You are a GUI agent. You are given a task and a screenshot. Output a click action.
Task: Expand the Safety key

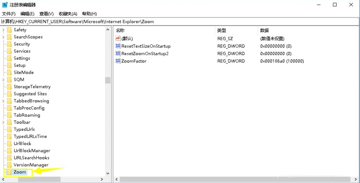click(3, 30)
